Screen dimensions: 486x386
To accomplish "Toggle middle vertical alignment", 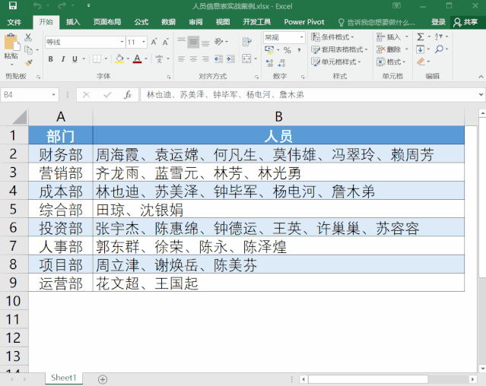I will point(193,42).
